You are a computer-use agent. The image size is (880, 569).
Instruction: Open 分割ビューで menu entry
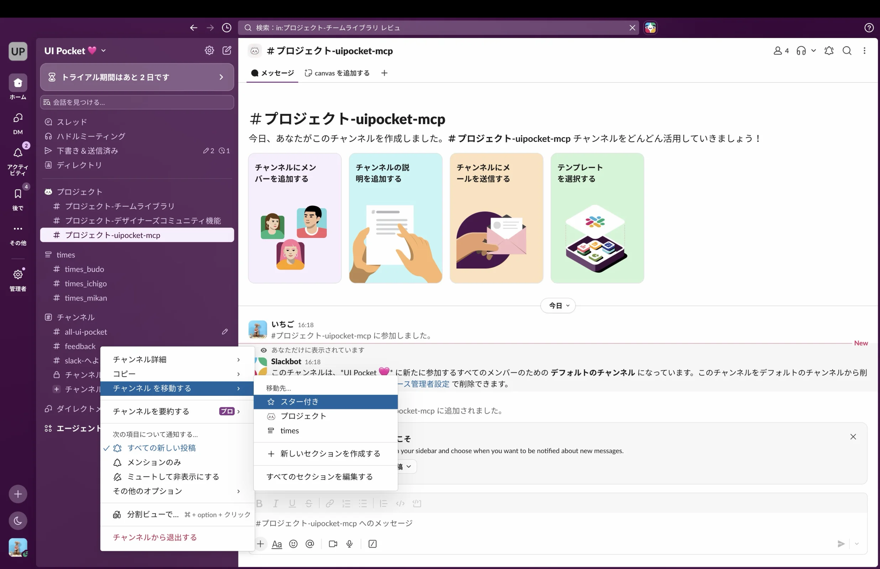coord(178,514)
